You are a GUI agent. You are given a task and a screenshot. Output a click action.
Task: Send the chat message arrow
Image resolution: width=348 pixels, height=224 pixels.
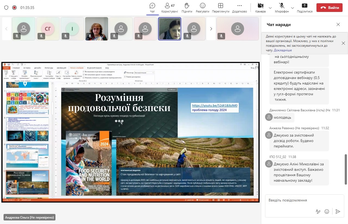338,211
